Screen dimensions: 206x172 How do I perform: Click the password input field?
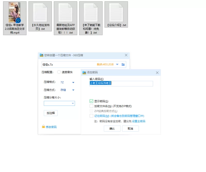[x=121, y=84]
